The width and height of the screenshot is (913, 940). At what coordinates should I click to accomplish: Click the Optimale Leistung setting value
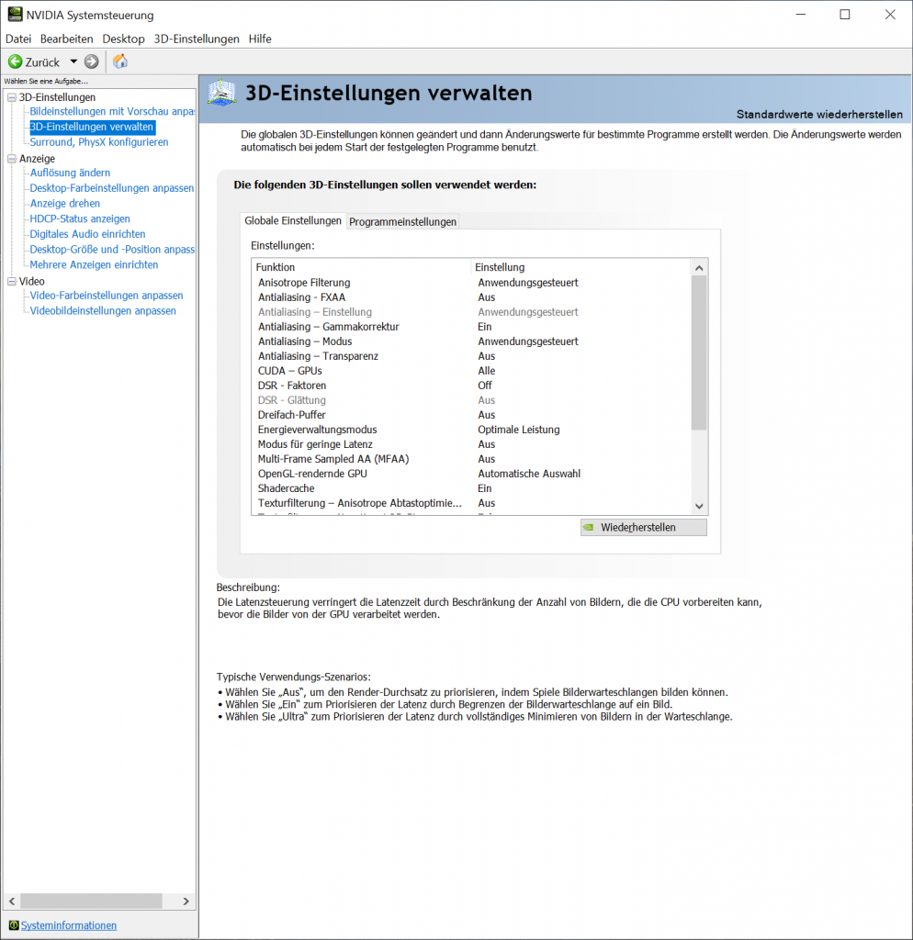pyautogui.click(x=518, y=430)
